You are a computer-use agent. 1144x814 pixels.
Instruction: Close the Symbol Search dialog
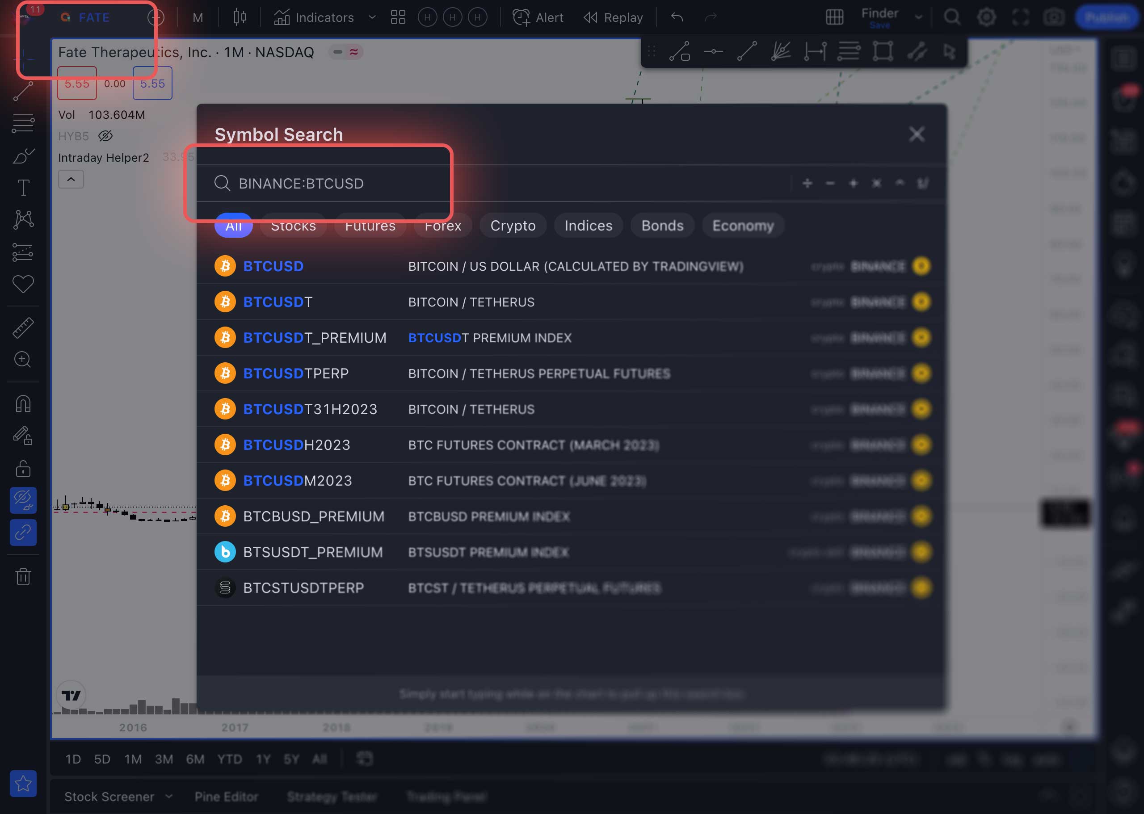(917, 134)
